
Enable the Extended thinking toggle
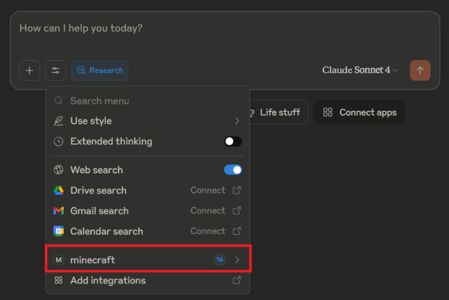coord(232,141)
